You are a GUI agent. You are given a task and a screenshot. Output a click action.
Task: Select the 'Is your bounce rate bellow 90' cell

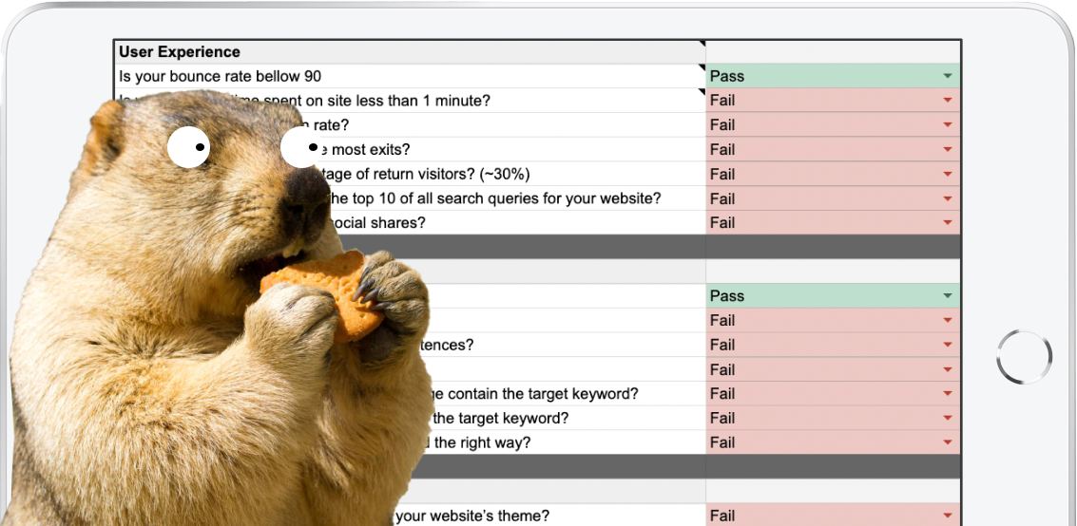pos(410,76)
